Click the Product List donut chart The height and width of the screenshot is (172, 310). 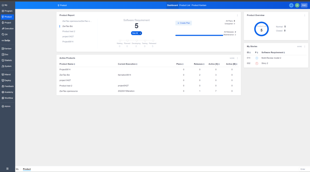click(x=262, y=29)
